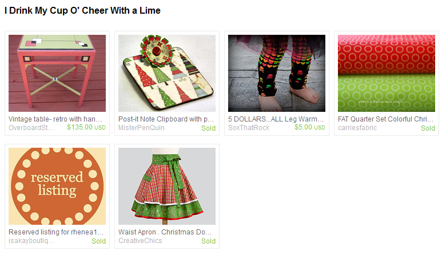Select the $135.00 USD price
442x259 pixels.
[86, 127]
